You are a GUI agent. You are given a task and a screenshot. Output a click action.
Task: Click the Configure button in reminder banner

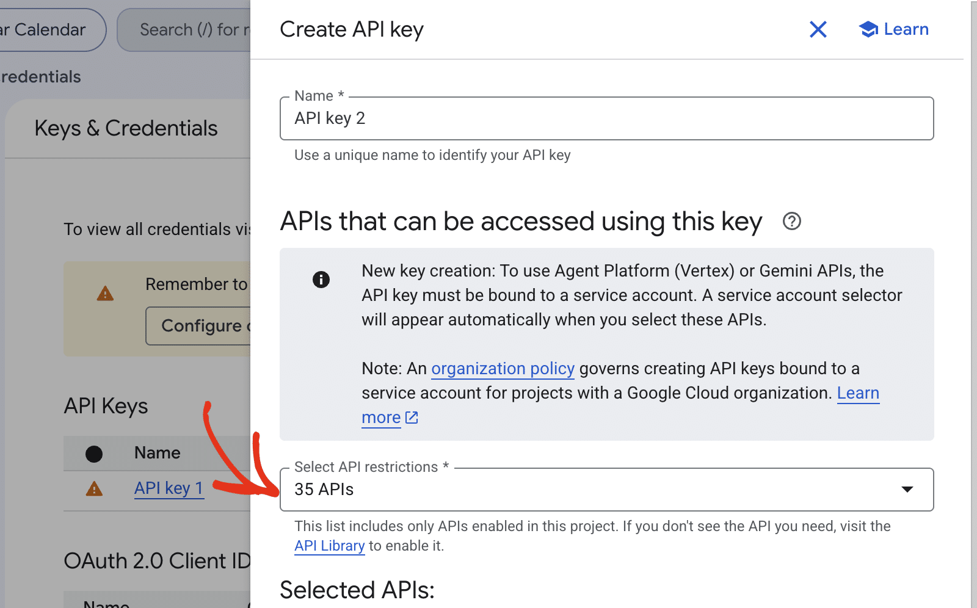pyautogui.click(x=198, y=326)
